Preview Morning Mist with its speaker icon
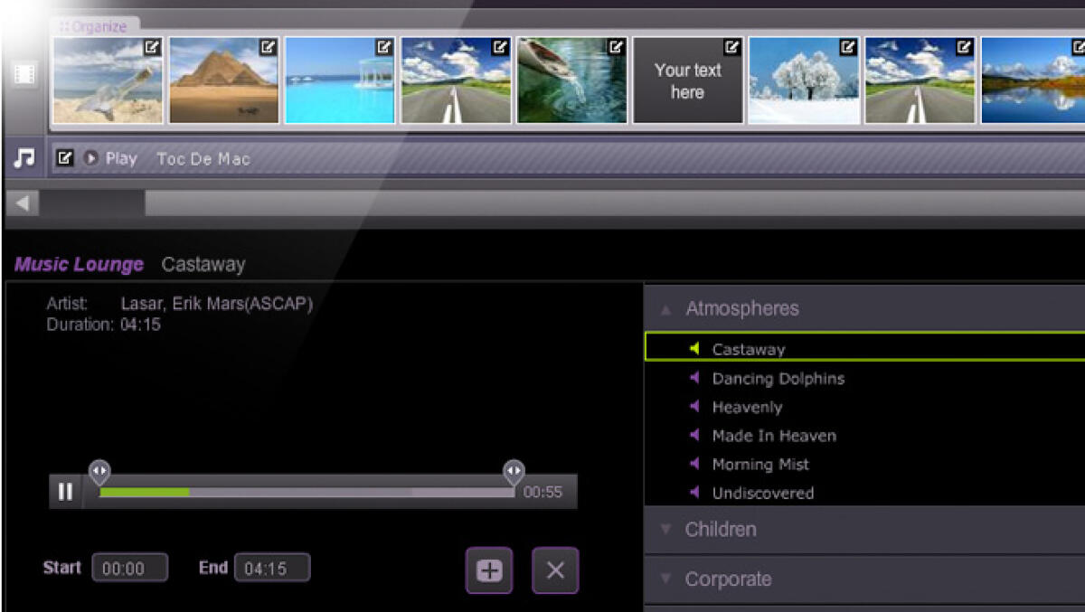This screenshot has width=1085, height=612. 694,464
